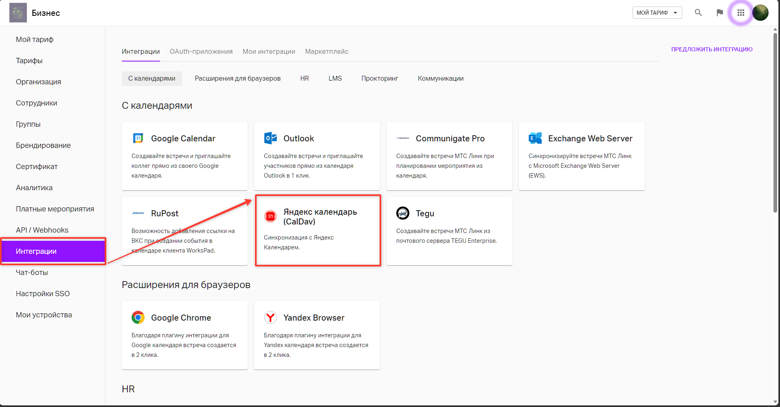Click the Tegu logo icon

click(x=403, y=213)
